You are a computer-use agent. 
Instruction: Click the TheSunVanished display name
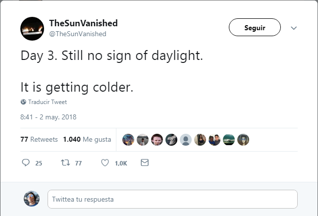[x=83, y=23]
